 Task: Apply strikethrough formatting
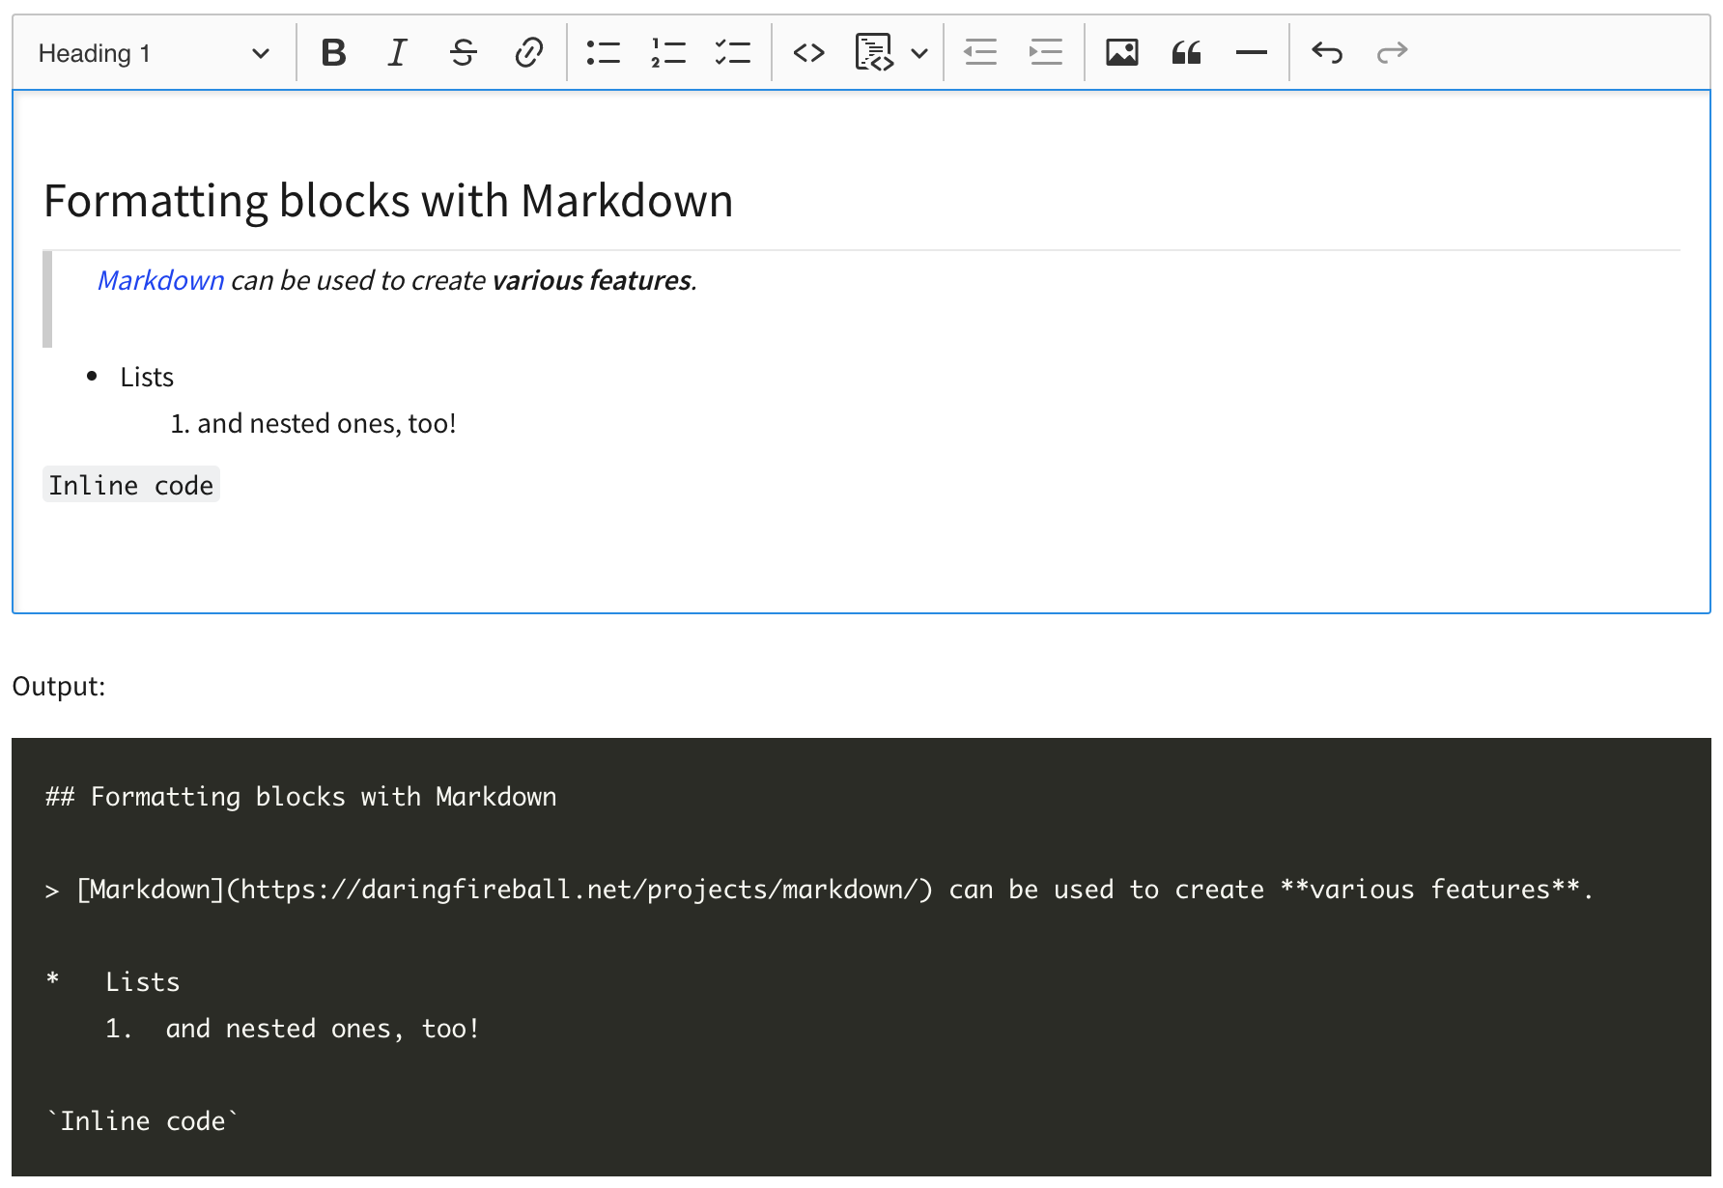[464, 53]
